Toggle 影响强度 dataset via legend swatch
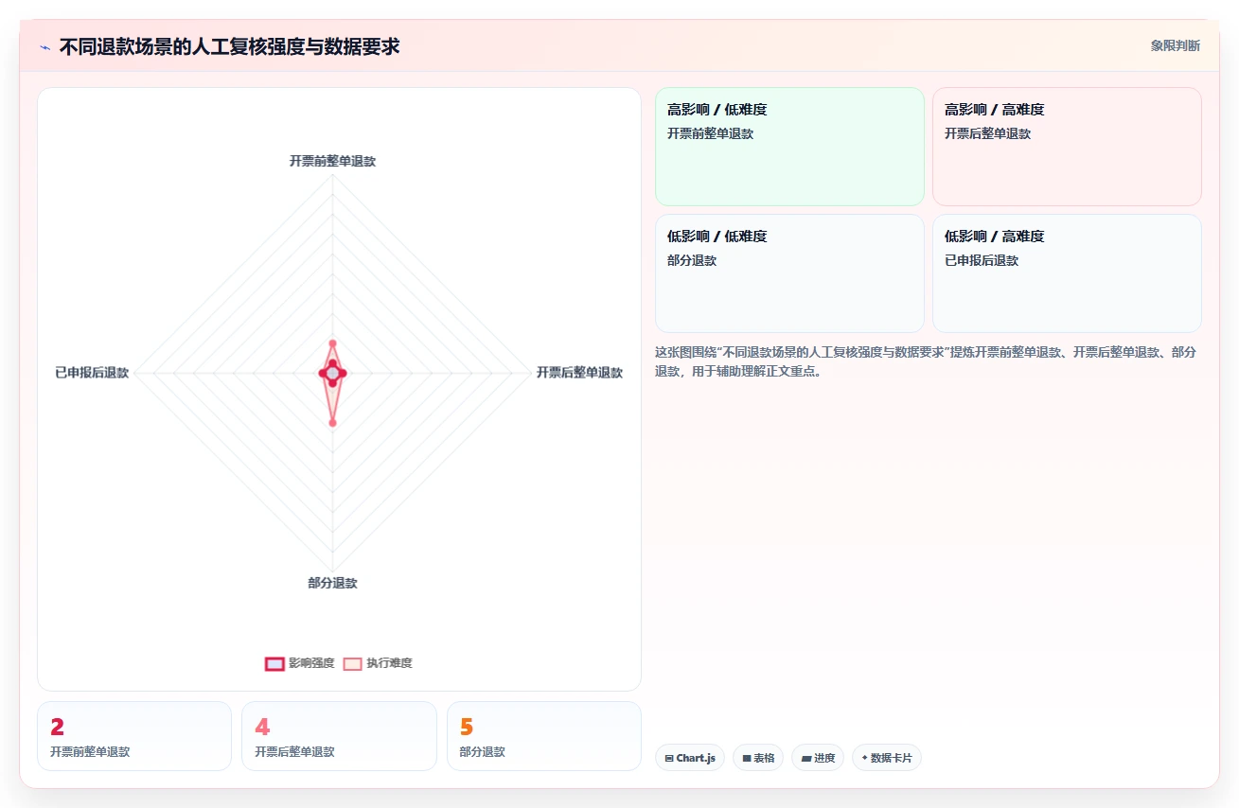Screen dimensions: 1239x808 pyautogui.click(x=274, y=663)
